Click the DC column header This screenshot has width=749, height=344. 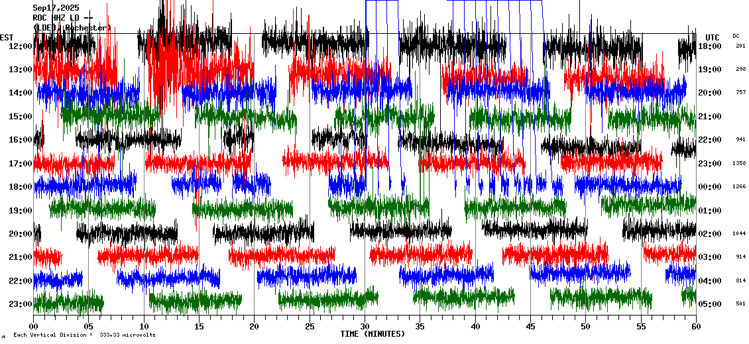pos(736,36)
